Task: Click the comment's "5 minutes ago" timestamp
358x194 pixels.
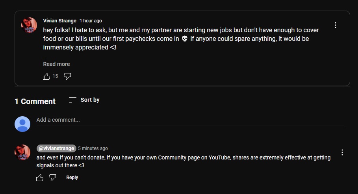Action: (x=93, y=148)
